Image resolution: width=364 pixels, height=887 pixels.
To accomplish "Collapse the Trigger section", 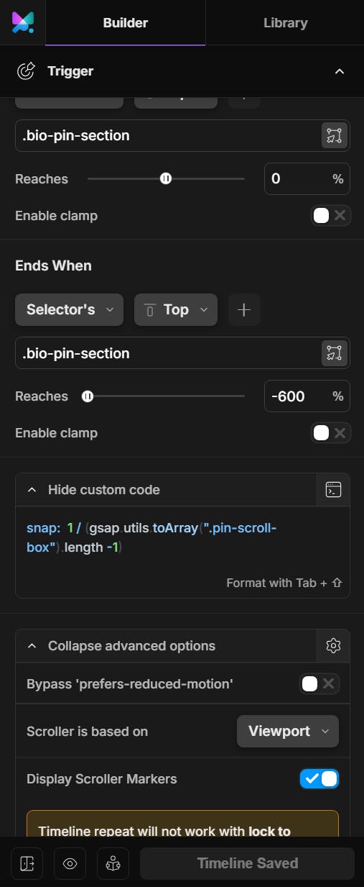I will [340, 71].
